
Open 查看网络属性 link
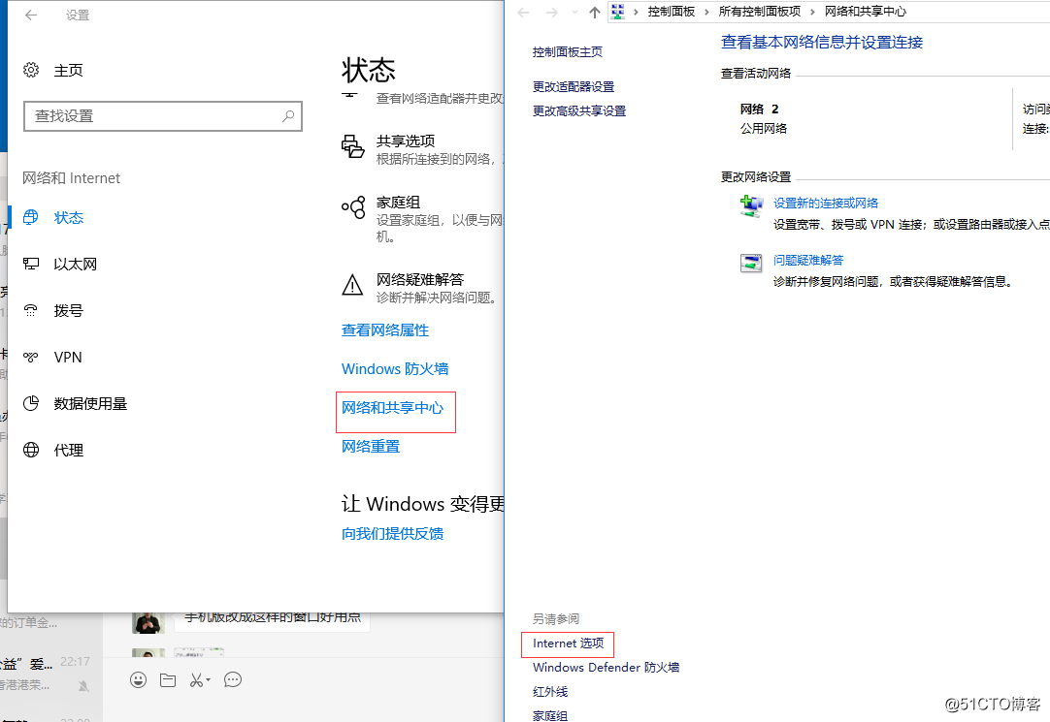(x=385, y=330)
